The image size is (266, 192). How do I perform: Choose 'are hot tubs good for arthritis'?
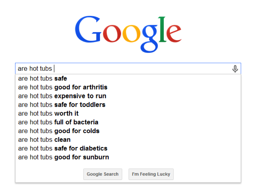pyautogui.click(x=128, y=87)
